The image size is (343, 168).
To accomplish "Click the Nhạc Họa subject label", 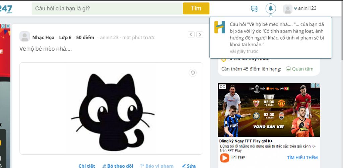I will [x=43, y=38].
